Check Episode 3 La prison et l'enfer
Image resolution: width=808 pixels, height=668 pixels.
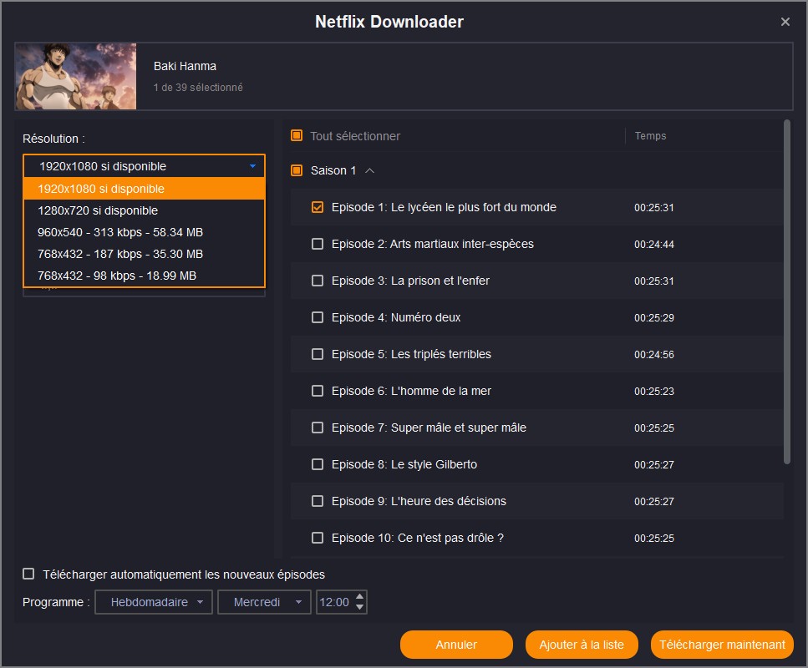(x=318, y=281)
